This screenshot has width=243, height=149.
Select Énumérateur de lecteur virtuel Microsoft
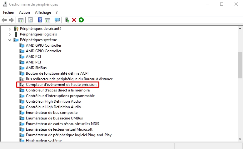tap(59, 129)
